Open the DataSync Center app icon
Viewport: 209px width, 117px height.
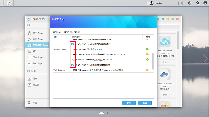pos(165,42)
